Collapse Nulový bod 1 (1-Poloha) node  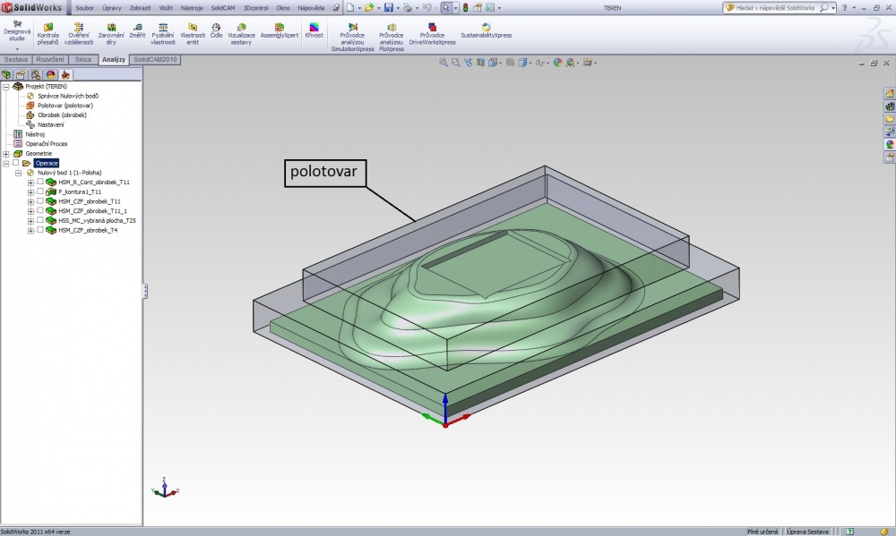click(x=18, y=173)
